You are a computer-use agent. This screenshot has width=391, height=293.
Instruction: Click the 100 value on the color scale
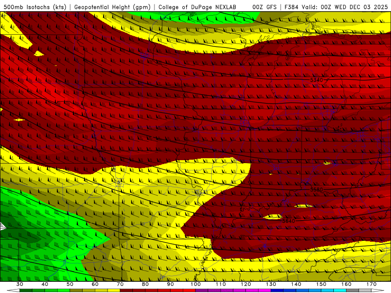tap(195, 284)
